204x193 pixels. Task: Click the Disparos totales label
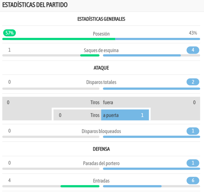(101, 82)
